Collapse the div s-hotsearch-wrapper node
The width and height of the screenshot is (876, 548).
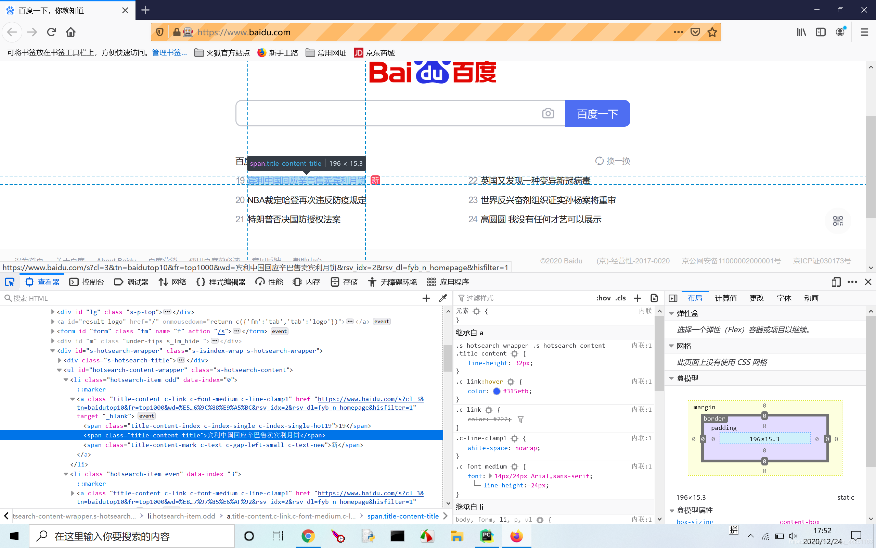pos(52,350)
